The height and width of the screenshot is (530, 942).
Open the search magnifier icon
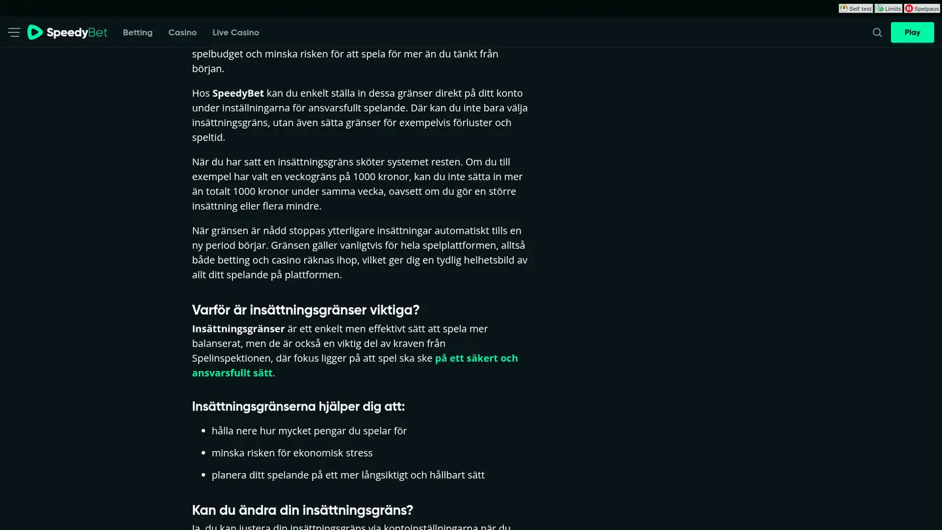tap(877, 32)
